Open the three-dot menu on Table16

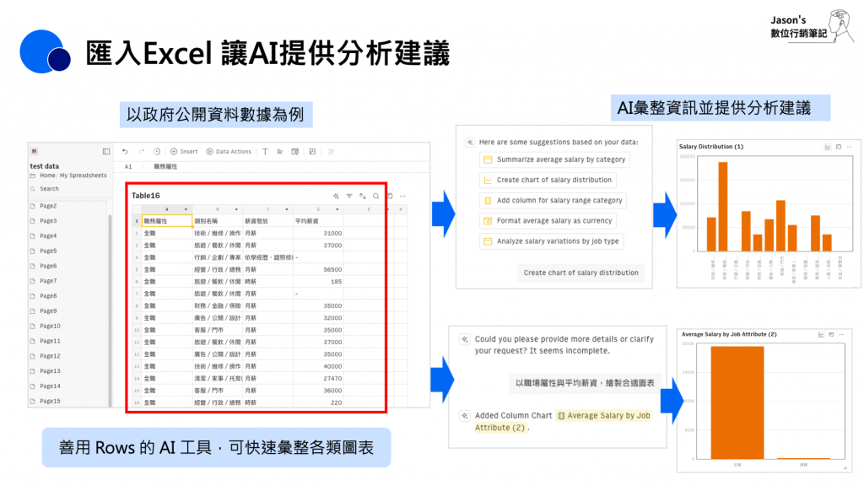402,196
